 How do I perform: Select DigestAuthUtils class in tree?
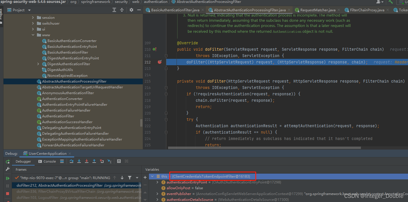tap(60, 70)
